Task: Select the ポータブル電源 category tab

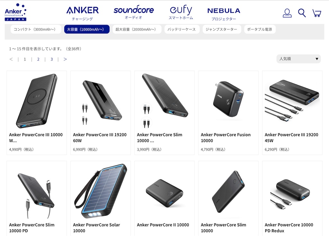Action: point(260,29)
